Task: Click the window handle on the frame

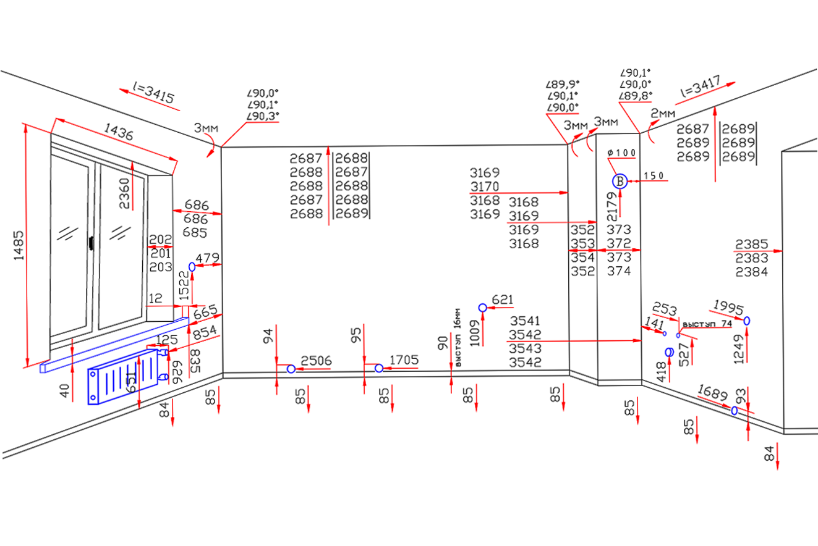Action: click(91, 242)
